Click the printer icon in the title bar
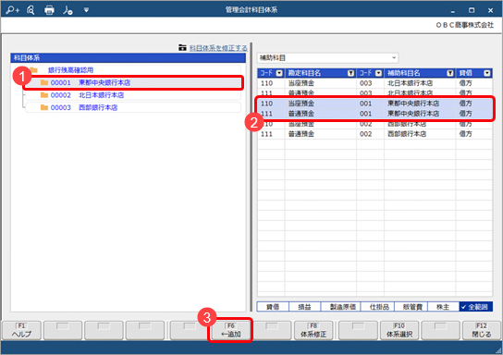The image size is (503, 355). [x=49, y=10]
